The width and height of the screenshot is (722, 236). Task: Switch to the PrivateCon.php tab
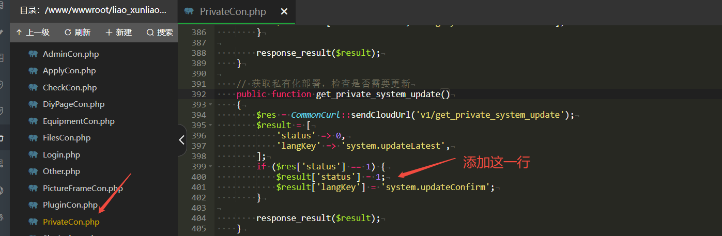(x=232, y=11)
